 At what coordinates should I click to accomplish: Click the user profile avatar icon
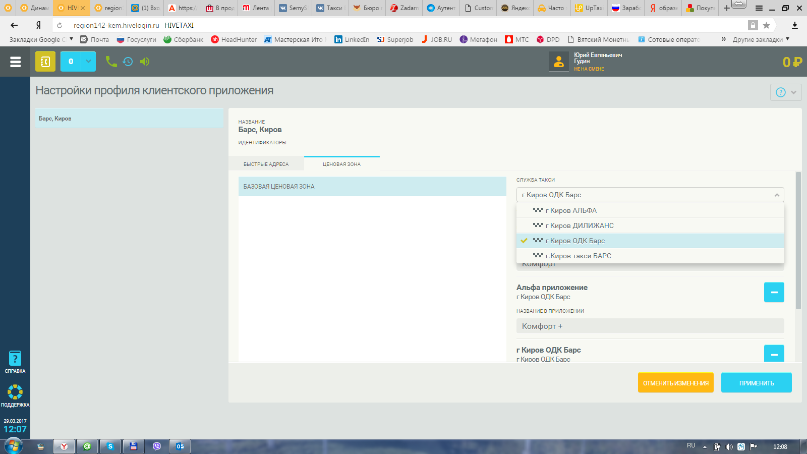(559, 62)
